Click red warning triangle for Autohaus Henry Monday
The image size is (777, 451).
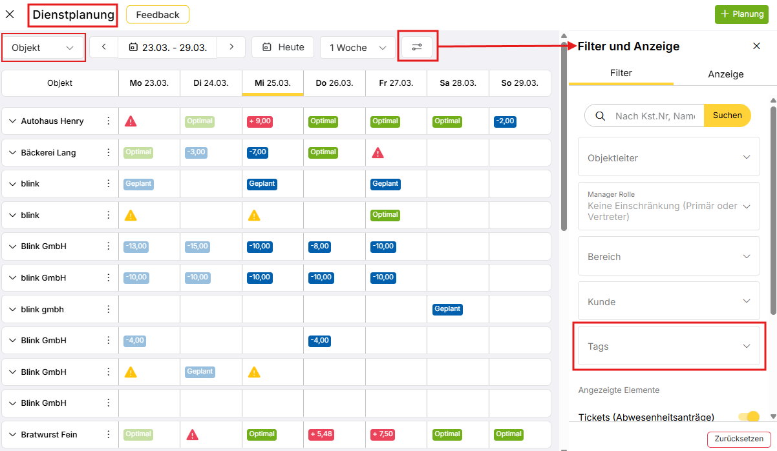[131, 121]
